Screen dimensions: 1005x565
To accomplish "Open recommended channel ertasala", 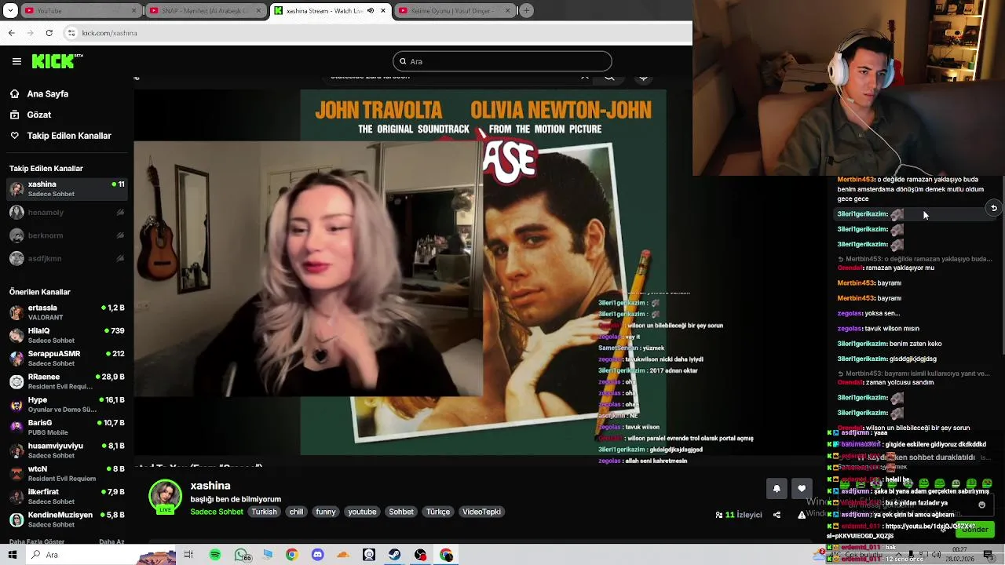I will (x=67, y=312).
